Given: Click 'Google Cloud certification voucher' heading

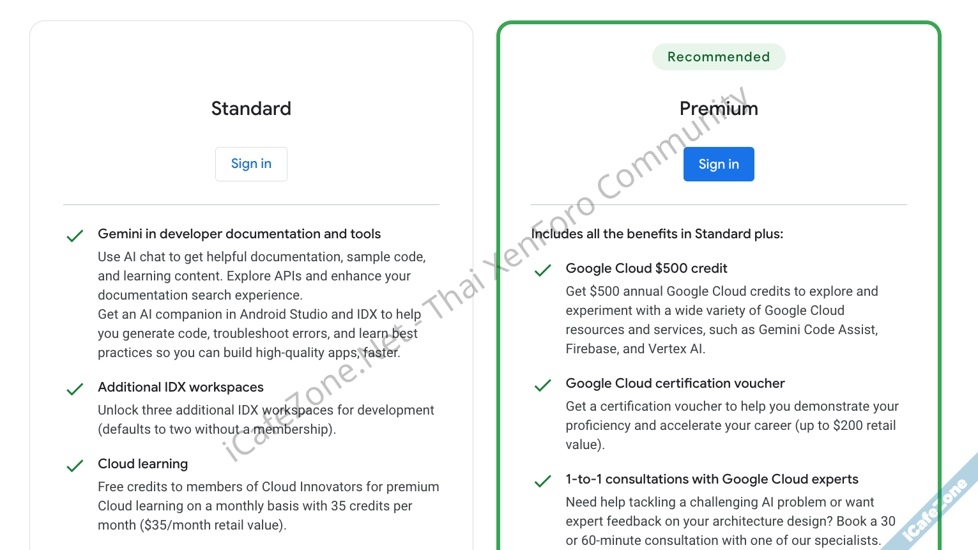Looking at the screenshot, I should [x=675, y=383].
